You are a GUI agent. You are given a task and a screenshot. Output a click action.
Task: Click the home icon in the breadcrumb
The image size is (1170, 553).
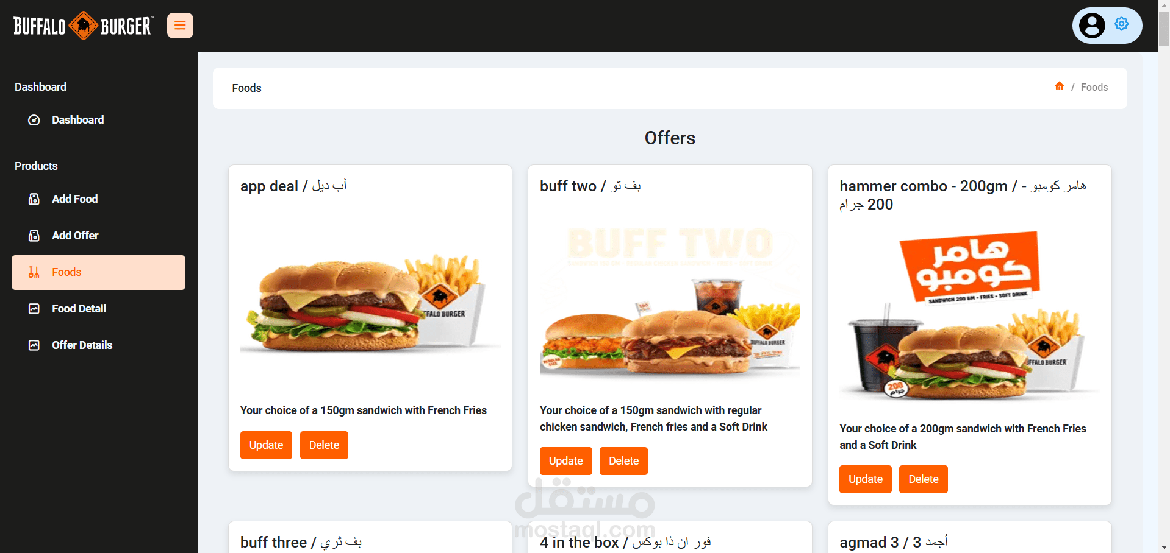[x=1060, y=86]
